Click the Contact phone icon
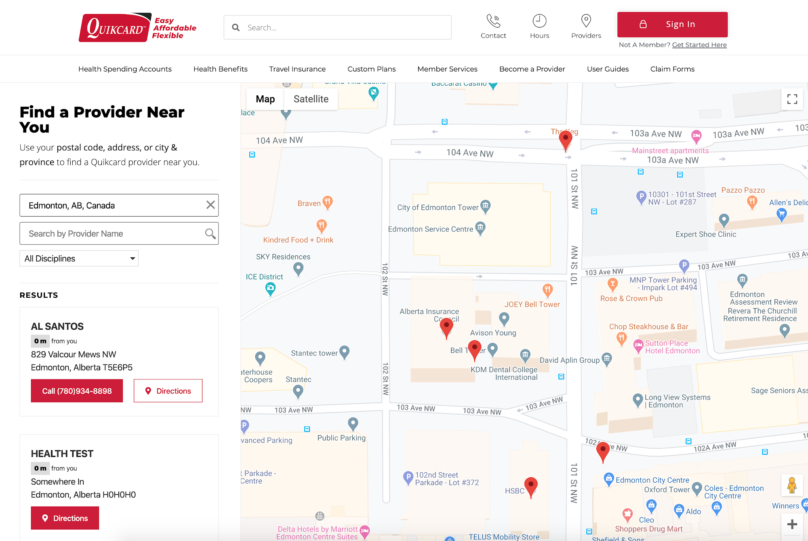The height and width of the screenshot is (541, 808). pyautogui.click(x=493, y=21)
